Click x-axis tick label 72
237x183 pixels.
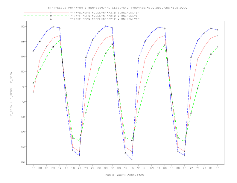[x=191, y=168]
